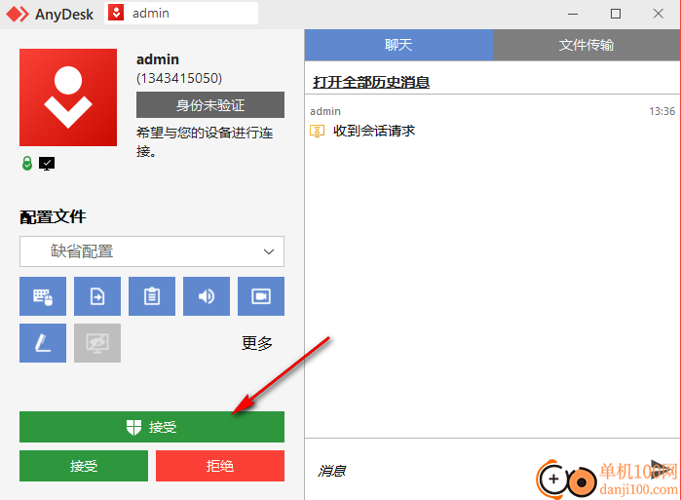Viewport: 681px width, 500px height.
Task: Click the 配置文件 heading text
Action: coord(53,216)
